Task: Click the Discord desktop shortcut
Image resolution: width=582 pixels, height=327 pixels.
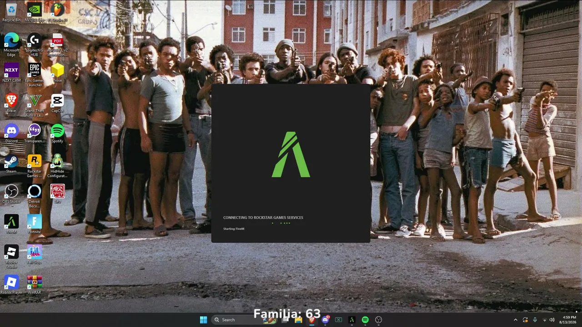Action: [11, 134]
